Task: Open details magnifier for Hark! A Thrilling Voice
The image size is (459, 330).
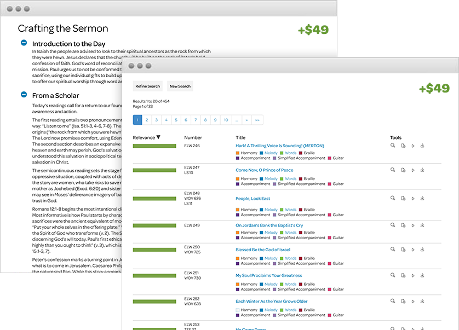Action: 393,146
